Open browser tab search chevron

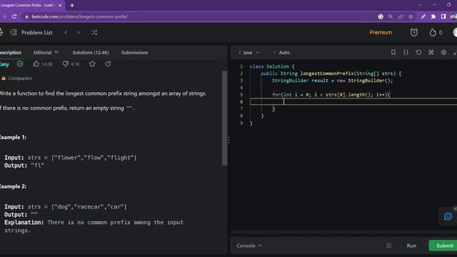(420, 5)
